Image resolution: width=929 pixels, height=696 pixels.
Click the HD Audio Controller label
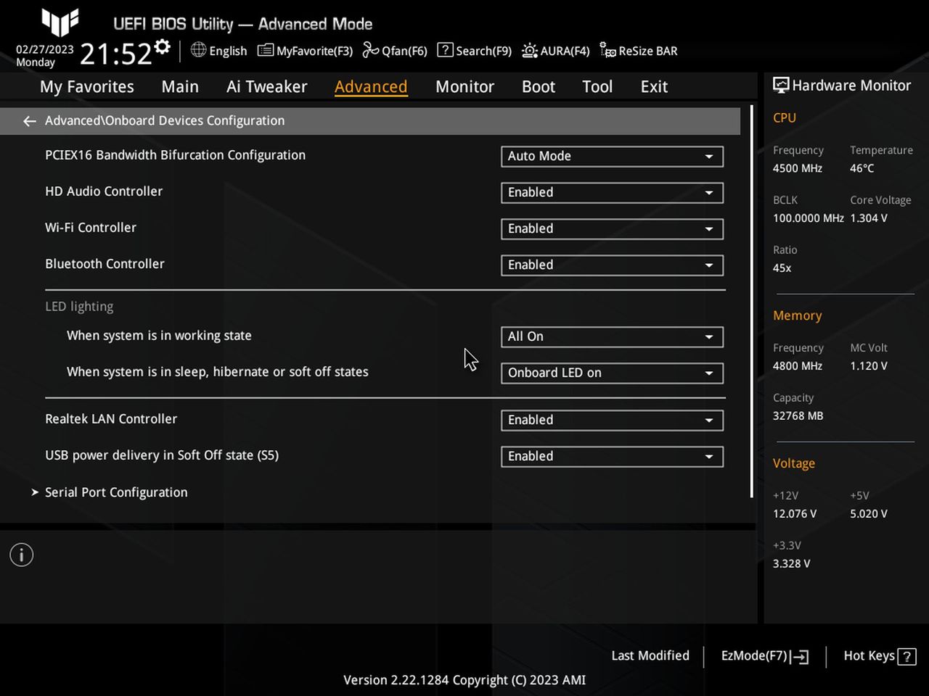tap(104, 191)
